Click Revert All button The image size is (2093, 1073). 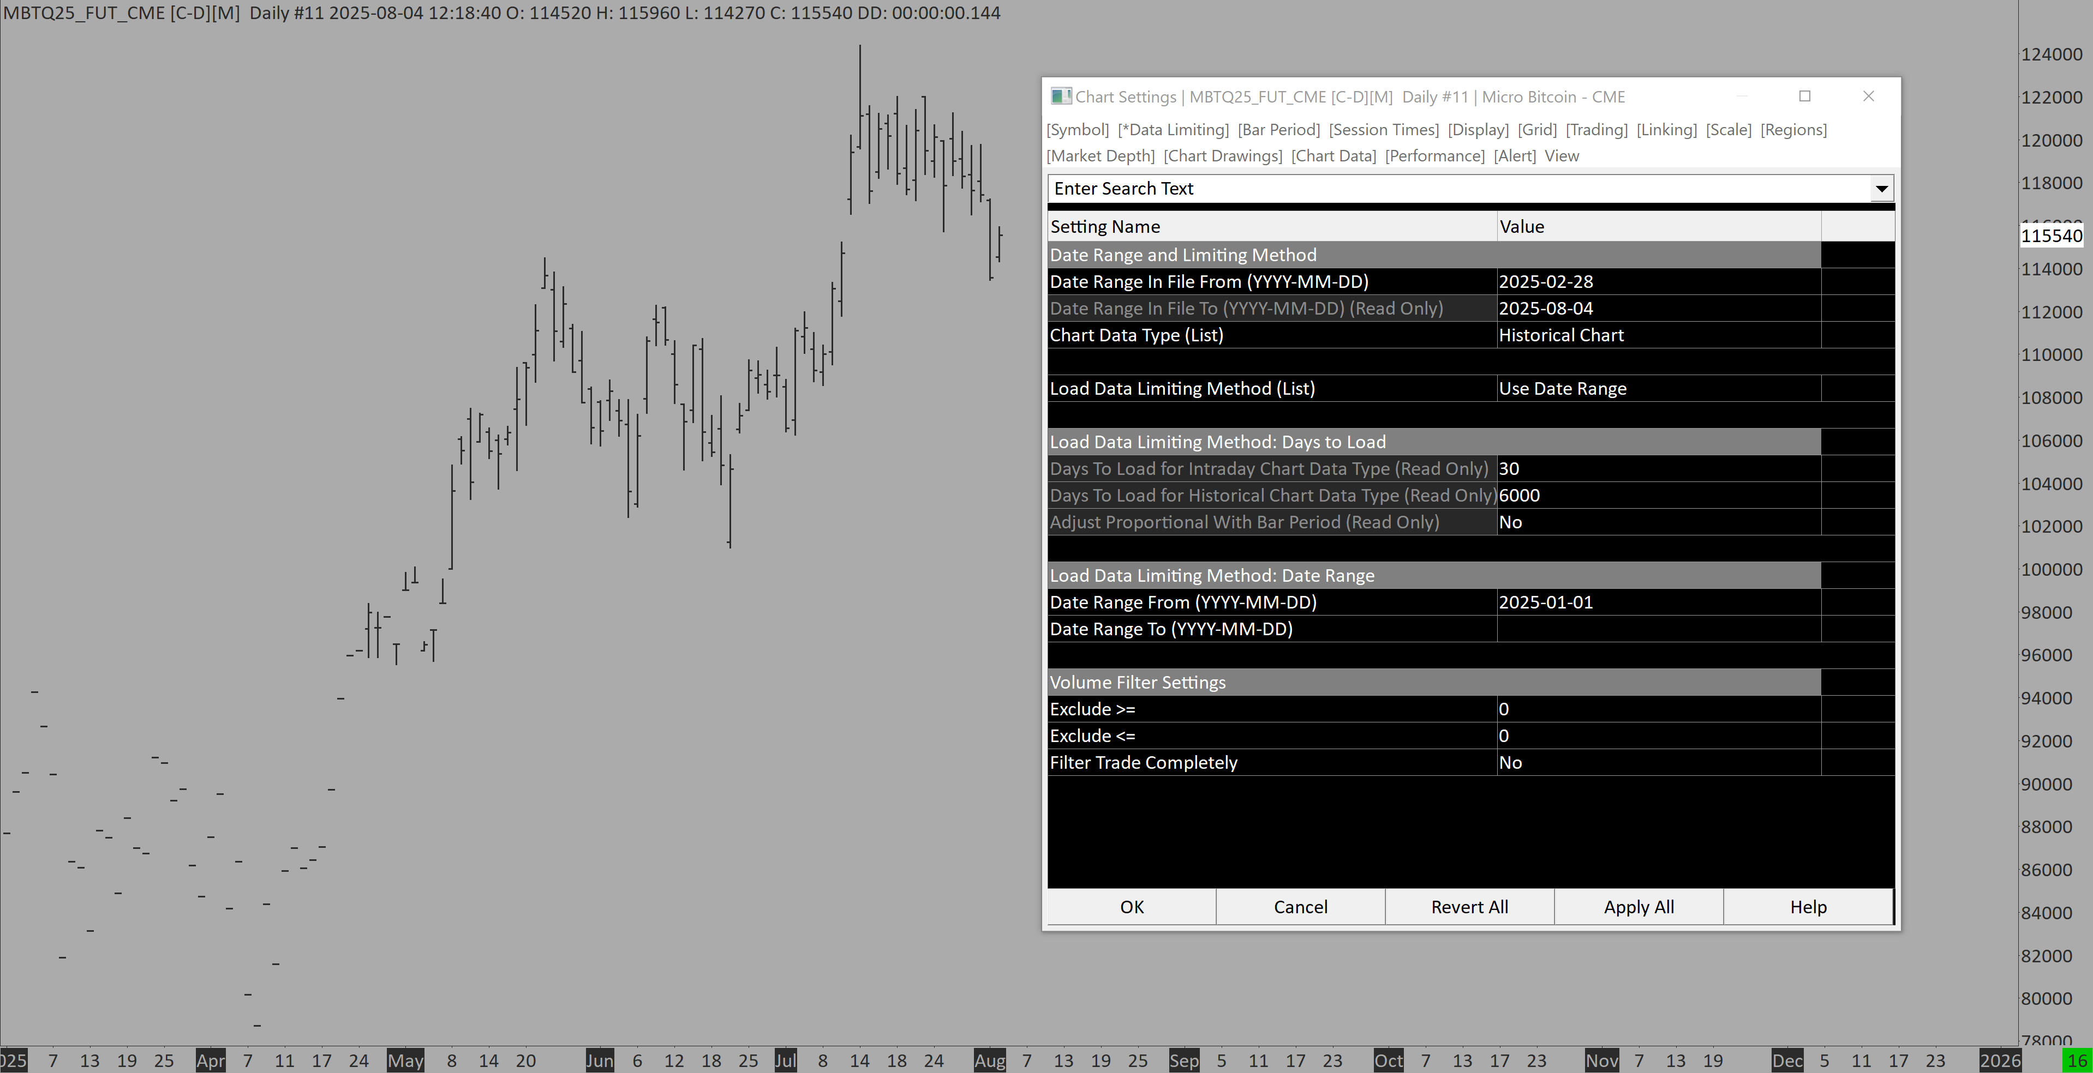pyautogui.click(x=1469, y=907)
